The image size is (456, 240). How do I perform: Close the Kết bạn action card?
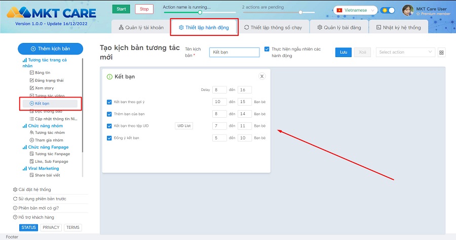coord(262,76)
